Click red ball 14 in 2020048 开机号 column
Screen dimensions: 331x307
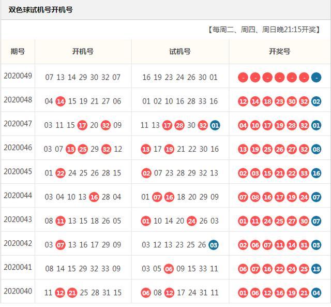point(61,101)
